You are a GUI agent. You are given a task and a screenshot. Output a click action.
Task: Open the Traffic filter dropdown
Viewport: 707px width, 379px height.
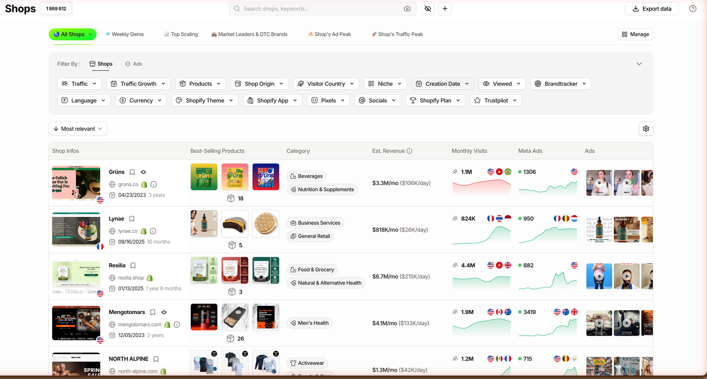pos(80,84)
